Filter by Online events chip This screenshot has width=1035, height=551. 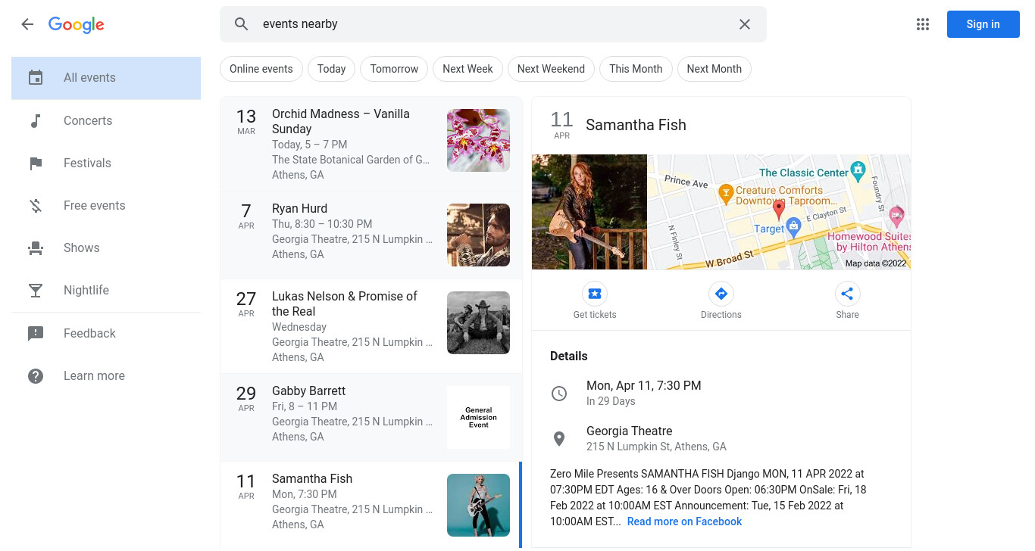[x=261, y=69]
